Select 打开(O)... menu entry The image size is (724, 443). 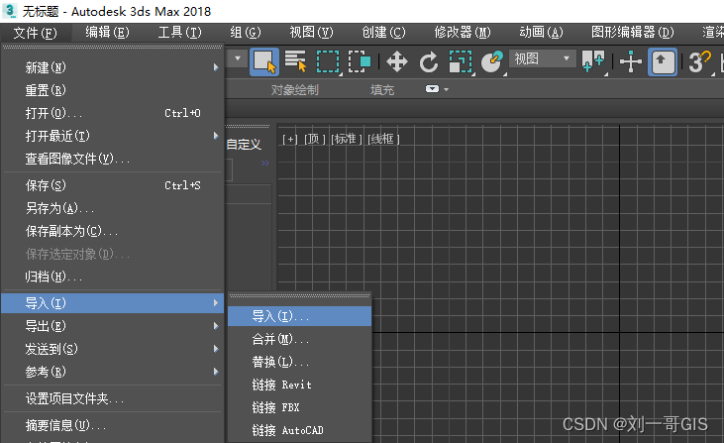tap(113, 113)
